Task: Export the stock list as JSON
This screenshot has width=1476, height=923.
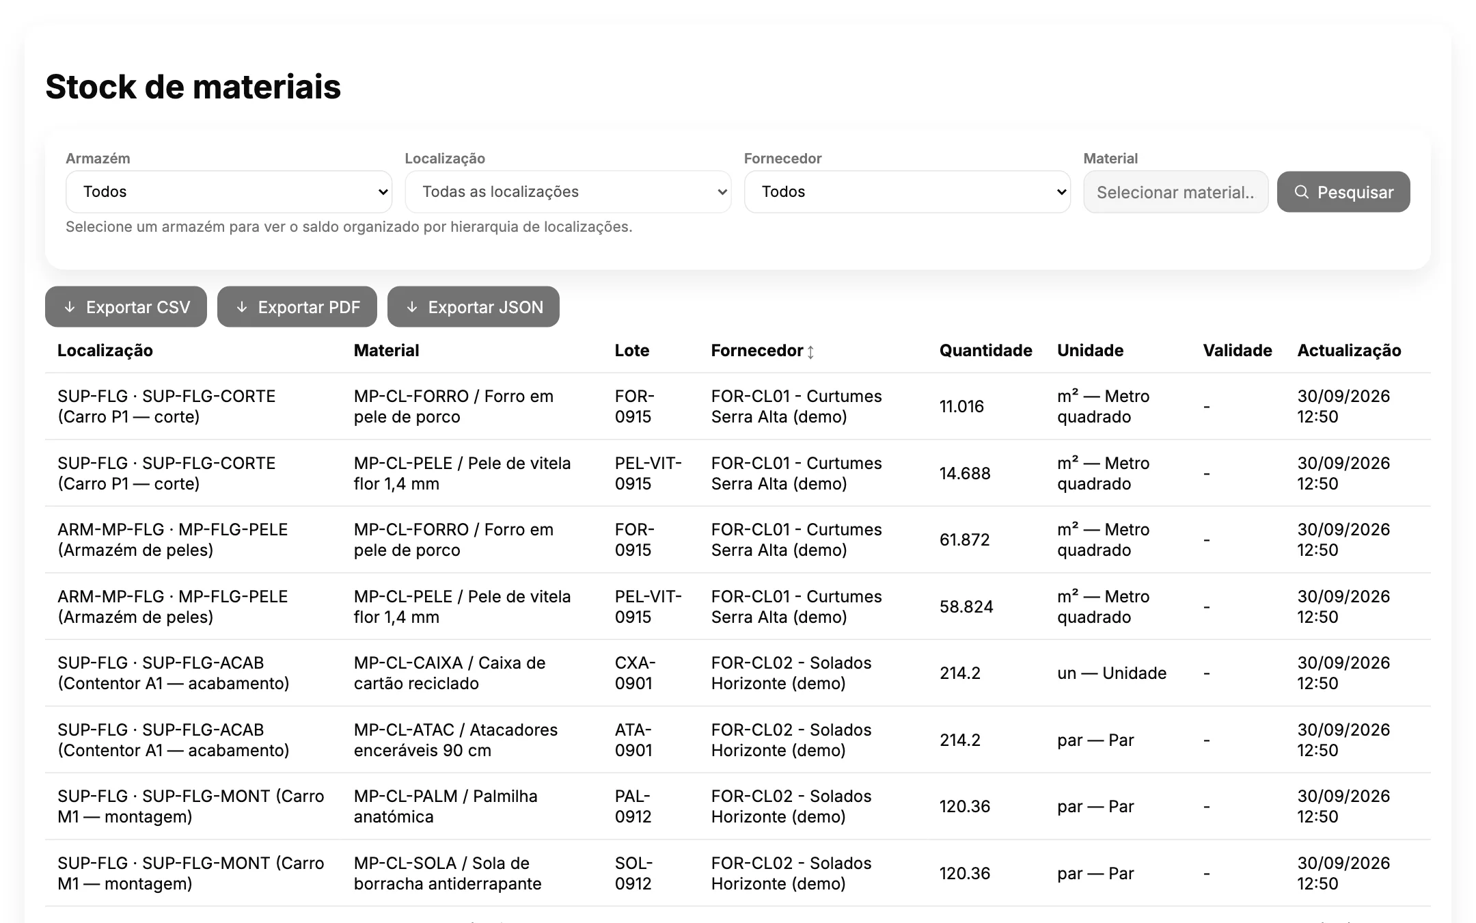Action: pyautogui.click(x=474, y=307)
